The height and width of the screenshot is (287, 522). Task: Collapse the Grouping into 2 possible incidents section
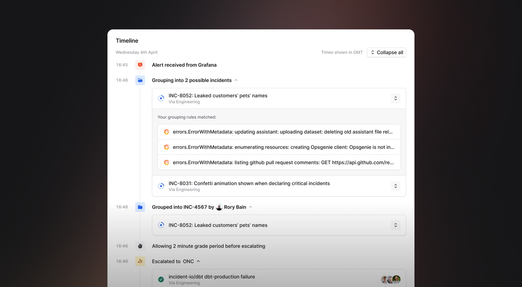tap(236, 80)
